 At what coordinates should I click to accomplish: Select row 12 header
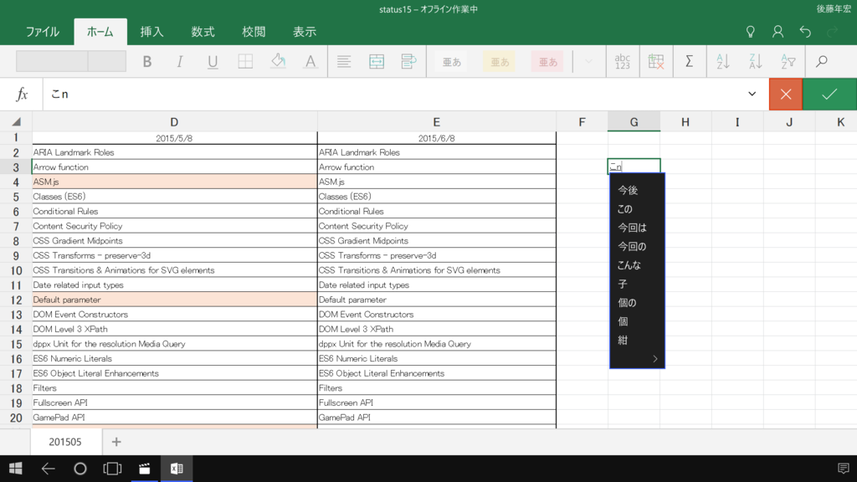tap(16, 300)
